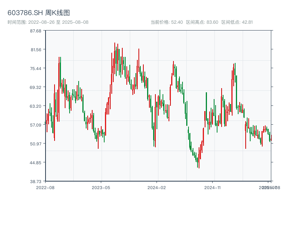Screen dimensions: 301x226
Task: Click y-axis label 57.09
Action: pyautogui.click(x=36, y=125)
